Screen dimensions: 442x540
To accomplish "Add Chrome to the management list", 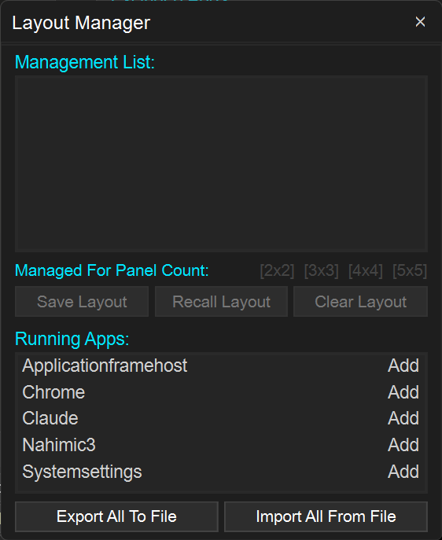I will point(403,392).
